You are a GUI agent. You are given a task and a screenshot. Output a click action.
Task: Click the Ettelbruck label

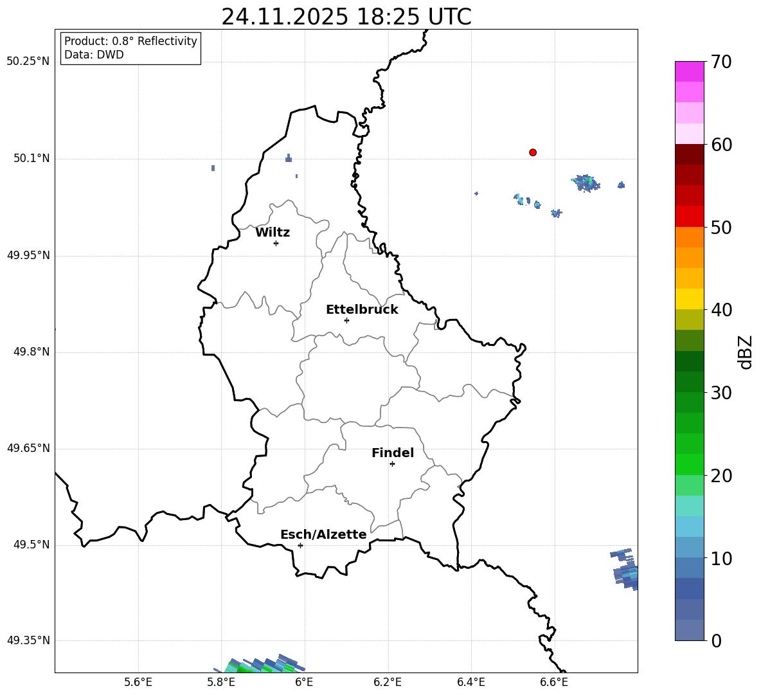click(362, 310)
